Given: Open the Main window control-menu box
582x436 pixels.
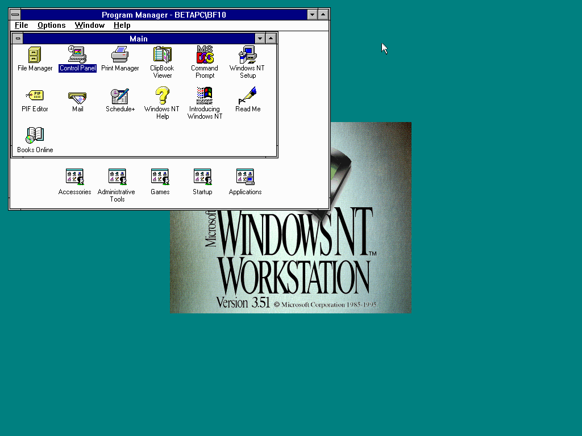Looking at the screenshot, I should click(18, 39).
